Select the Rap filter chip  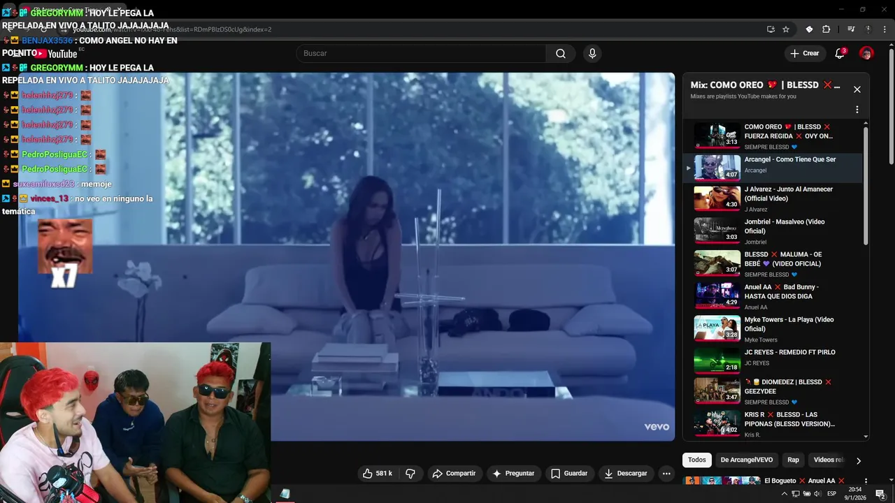(793, 460)
